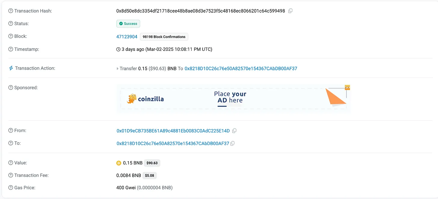
Task: Click the Coinzilla ad banner
Action: click(233, 98)
